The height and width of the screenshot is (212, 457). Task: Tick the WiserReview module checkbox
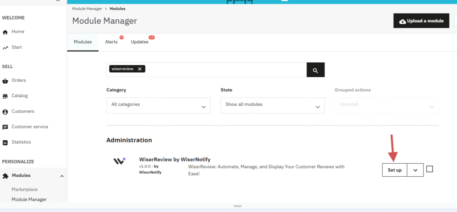point(429,169)
